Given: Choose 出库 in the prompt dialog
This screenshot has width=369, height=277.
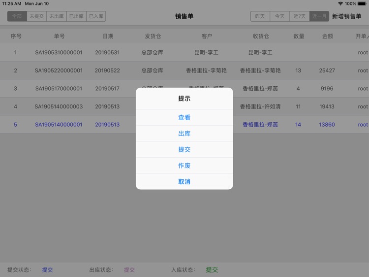Looking at the screenshot, I should click(184, 134).
